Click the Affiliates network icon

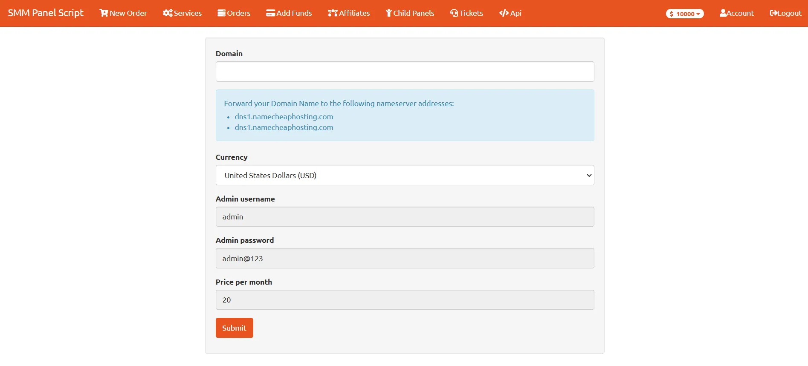click(x=333, y=13)
